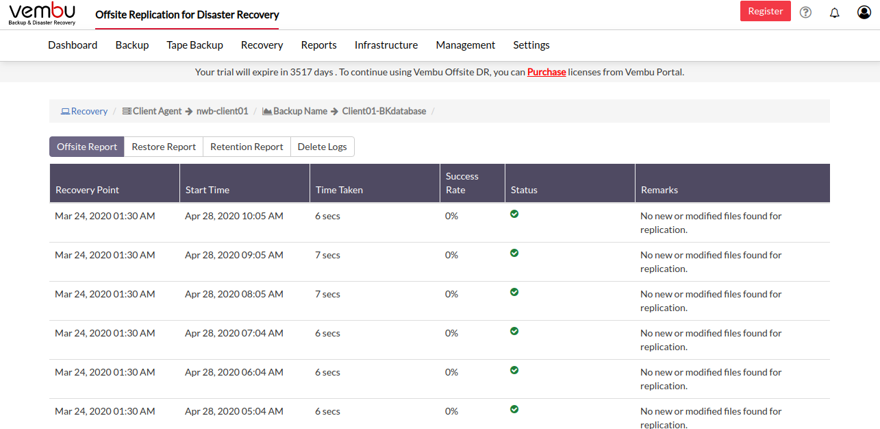Screen dimensions: 880x429
Task: Click the nwb-client01 breadcrumb text
Action: coord(222,111)
